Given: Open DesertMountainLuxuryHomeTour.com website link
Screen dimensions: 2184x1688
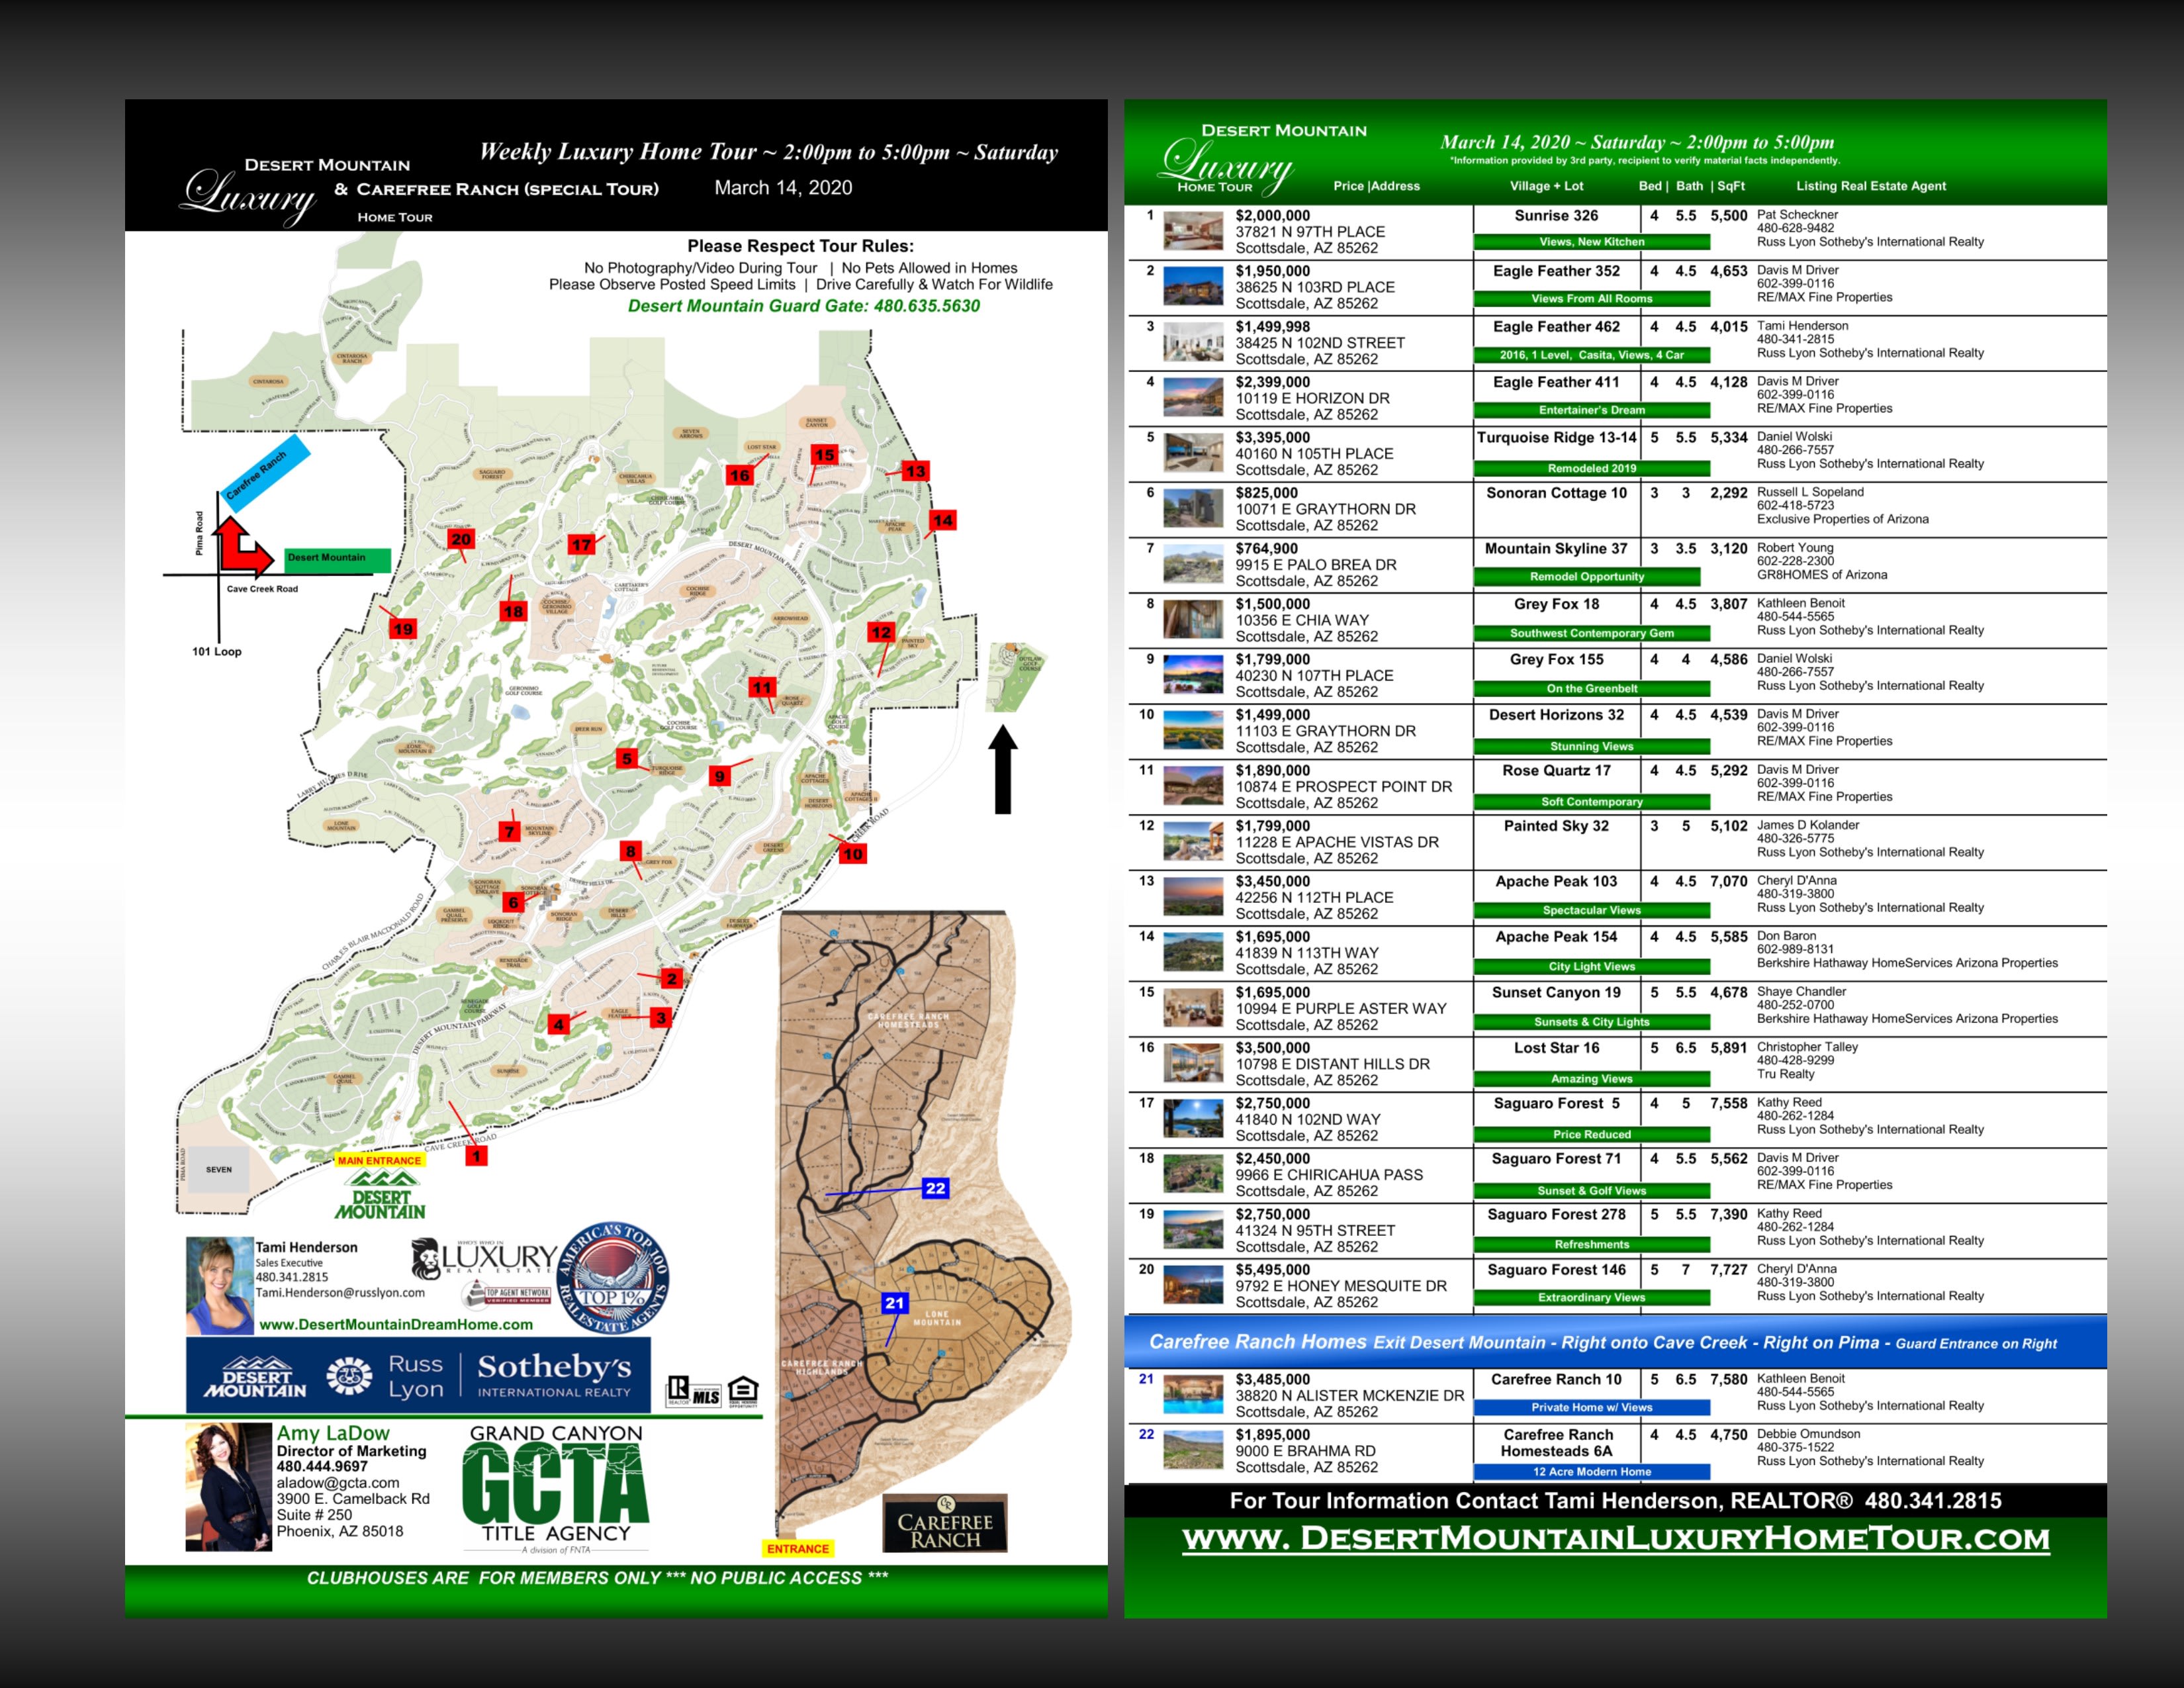Looking at the screenshot, I should (x=1615, y=1538).
